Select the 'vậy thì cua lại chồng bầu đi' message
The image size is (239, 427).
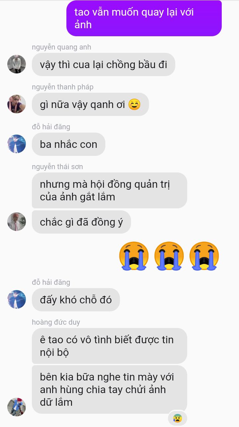(104, 64)
